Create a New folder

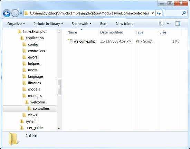125,24
